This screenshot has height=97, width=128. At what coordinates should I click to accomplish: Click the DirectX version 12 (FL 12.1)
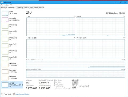75,84
